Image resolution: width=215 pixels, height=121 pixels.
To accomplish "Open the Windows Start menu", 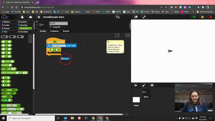I will [x=3, y=118].
